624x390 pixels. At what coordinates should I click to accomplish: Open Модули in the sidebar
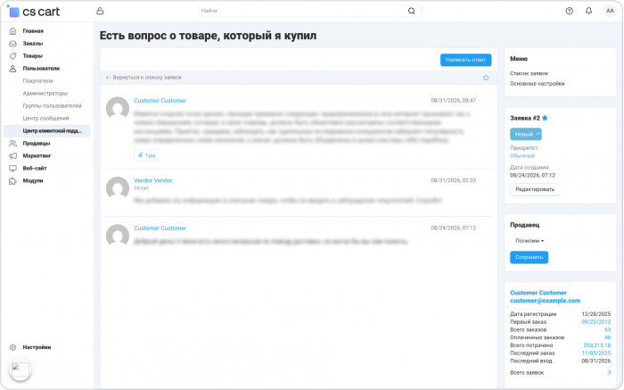tap(33, 181)
